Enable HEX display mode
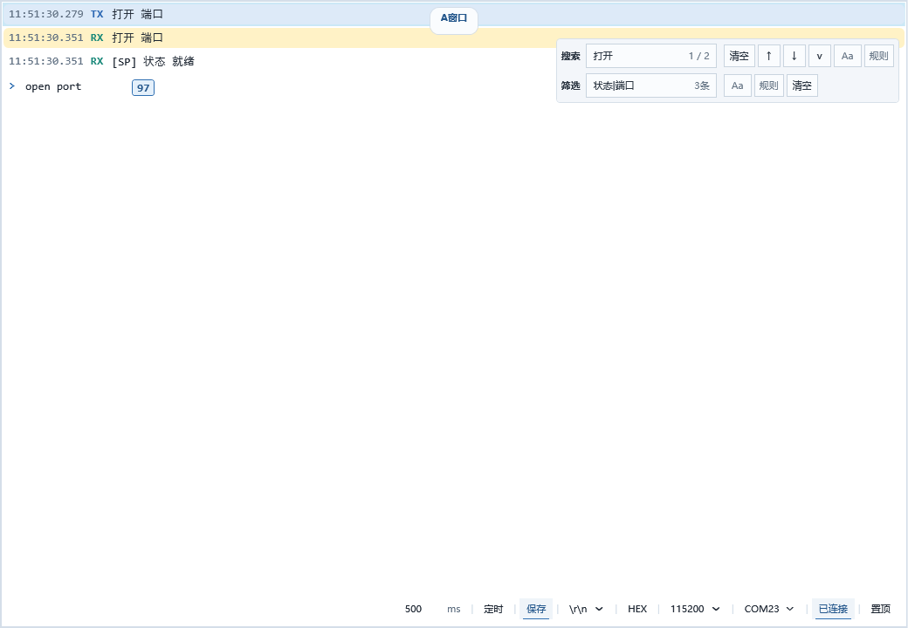The width and height of the screenshot is (908, 628). point(637,609)
